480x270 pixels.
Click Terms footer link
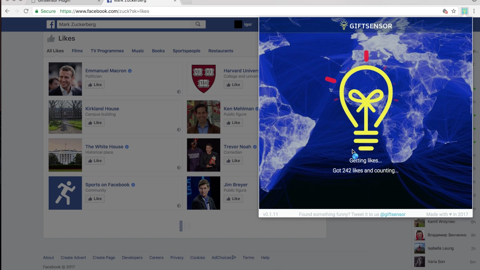point(248,258)
